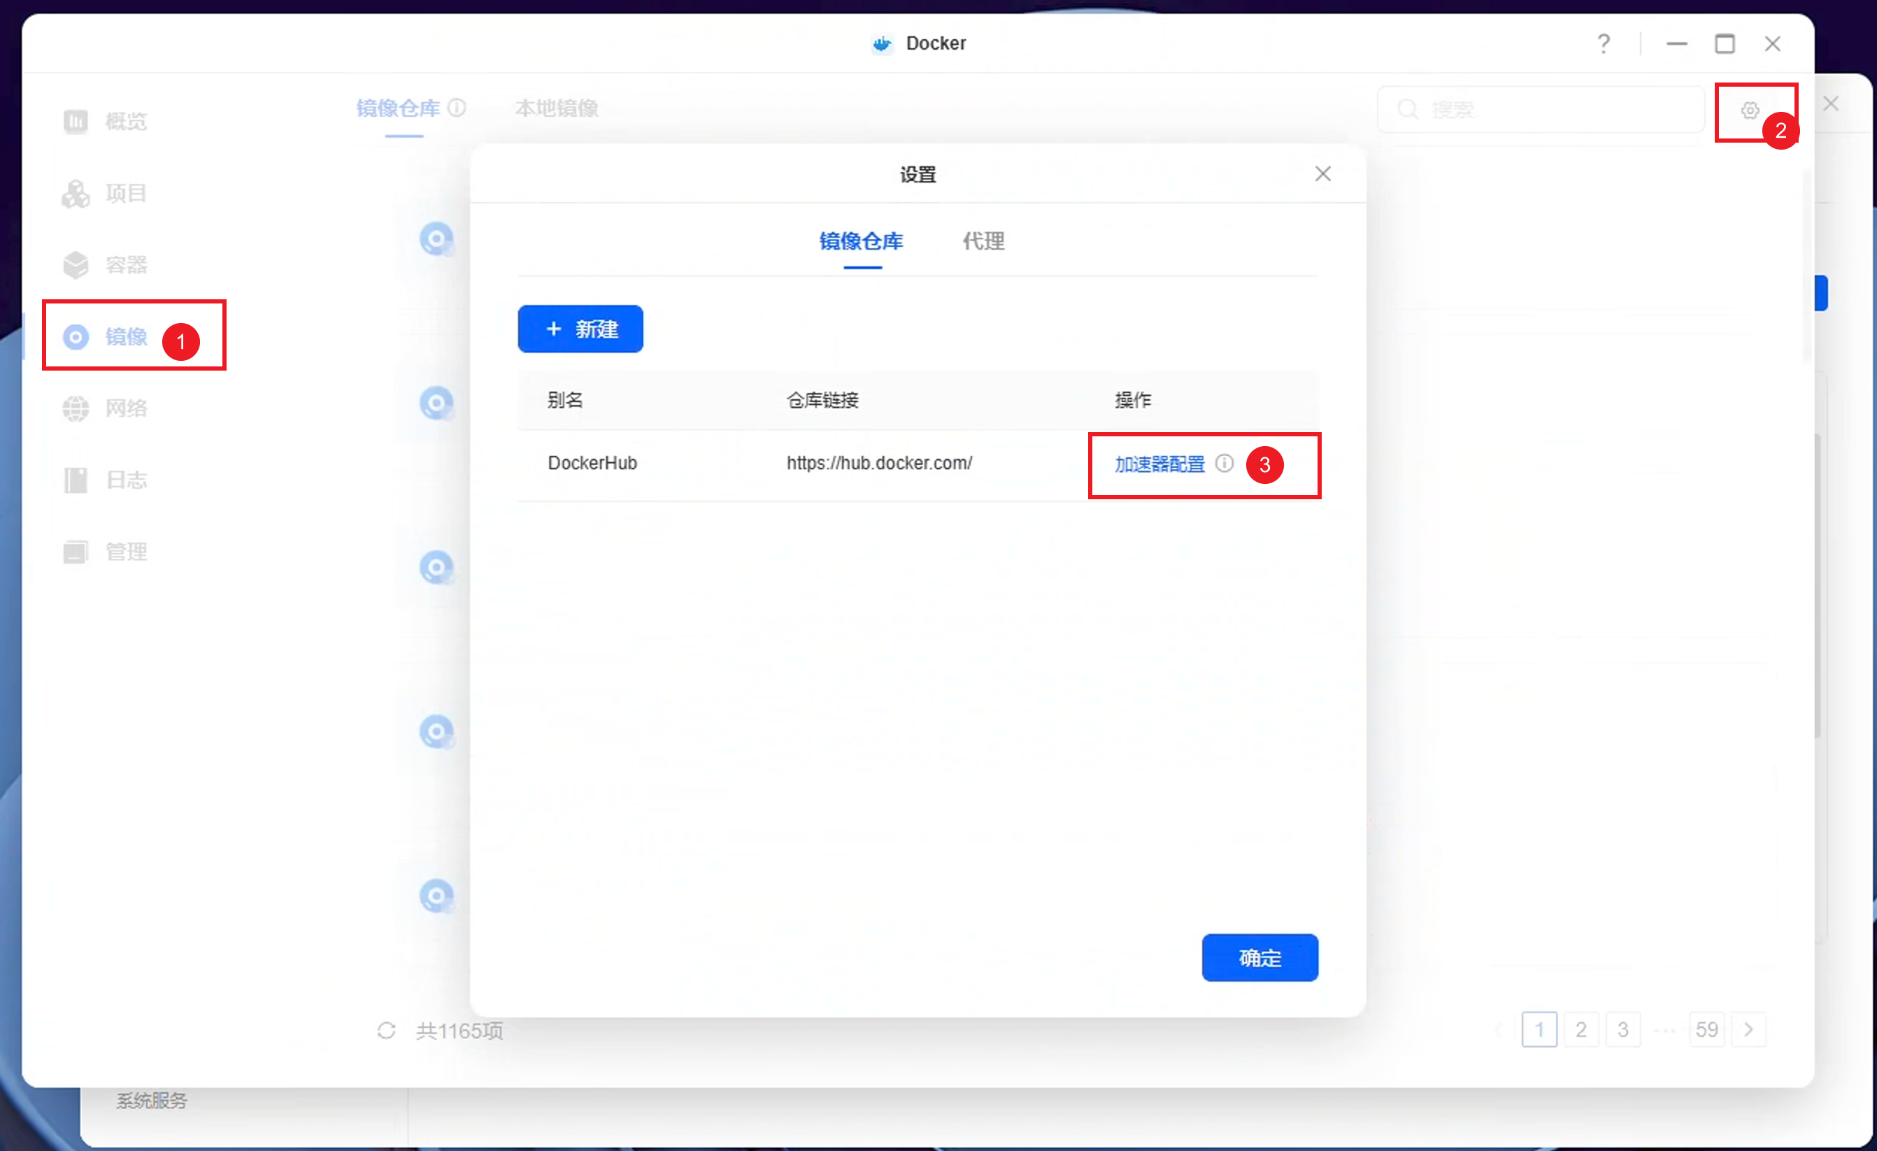Open the 本地镜像 tab

(x=556, y=108)
